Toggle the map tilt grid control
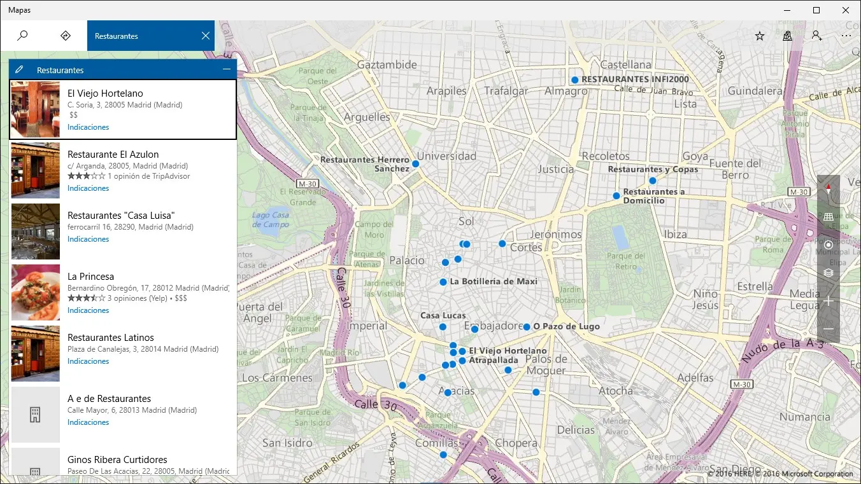Image resolution: width=861 pixels, height=484 pixels. (829, 217)
